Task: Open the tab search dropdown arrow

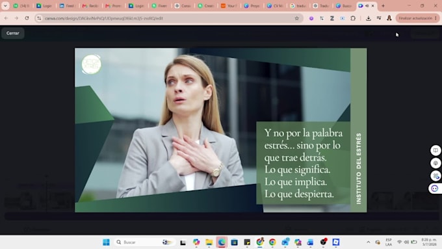Action: tap(5, 6)
